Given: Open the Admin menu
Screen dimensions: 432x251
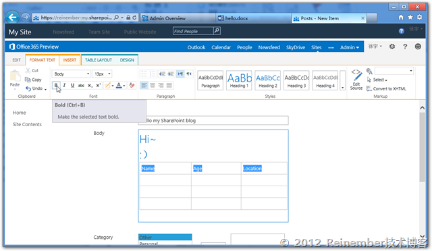Looking at the screenshot, I should click(350, 47).
